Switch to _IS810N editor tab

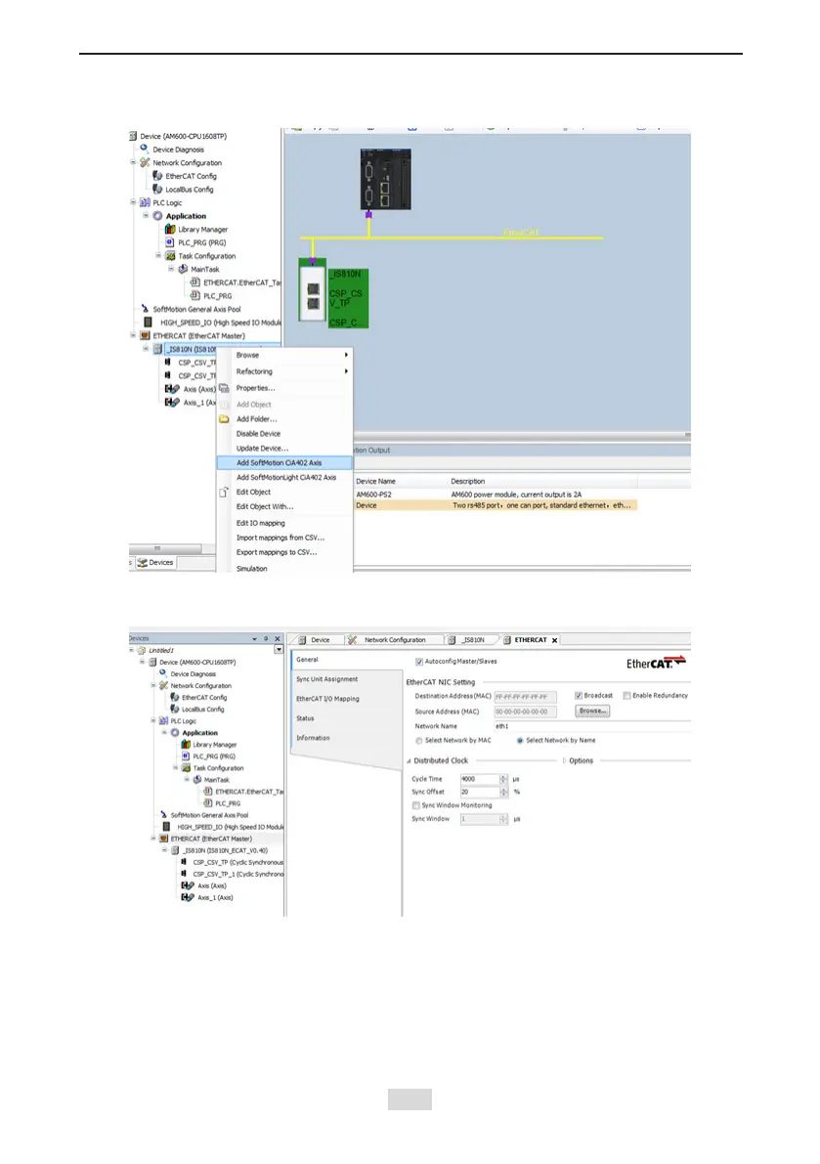point(473,640)
